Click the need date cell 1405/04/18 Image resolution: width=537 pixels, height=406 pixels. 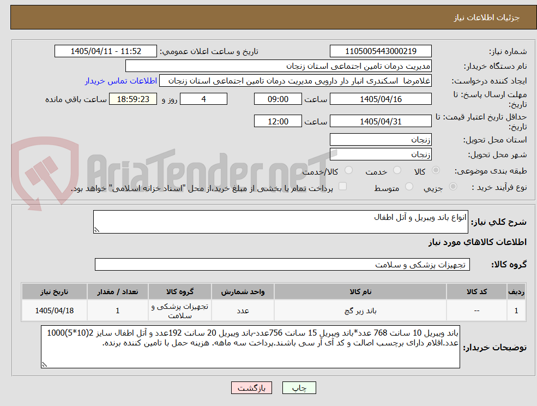point(54,311)
